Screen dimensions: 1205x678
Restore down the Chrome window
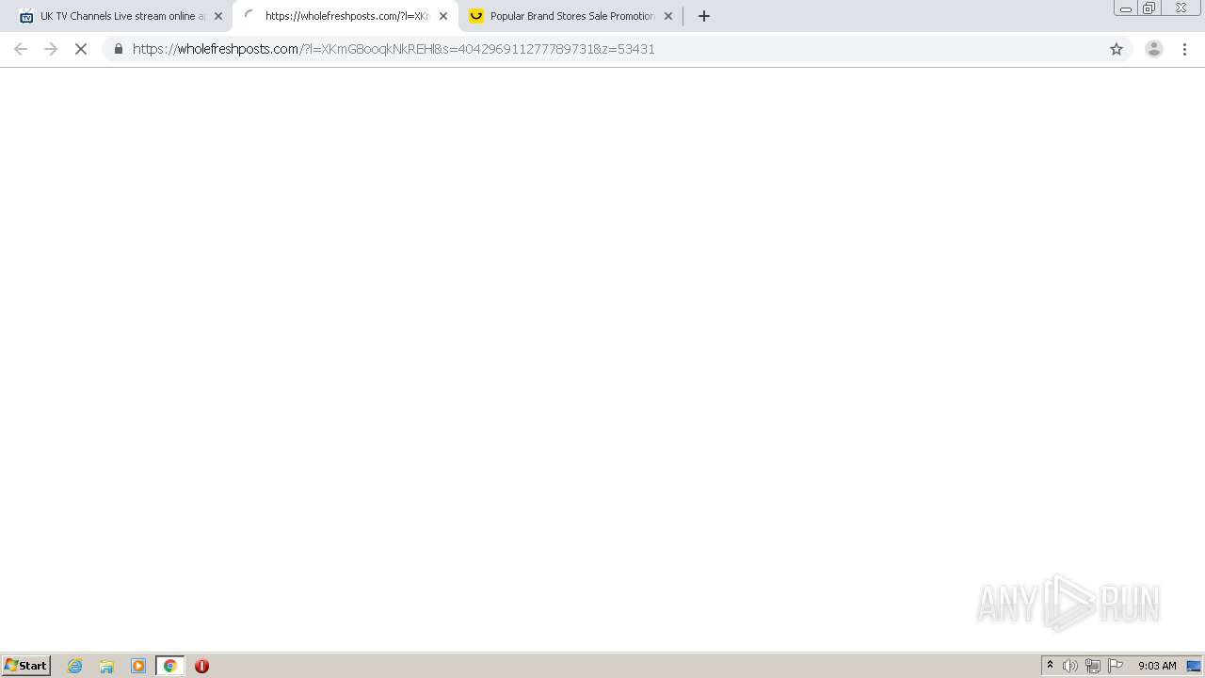pyautogui.click(x=1149, y=8)
